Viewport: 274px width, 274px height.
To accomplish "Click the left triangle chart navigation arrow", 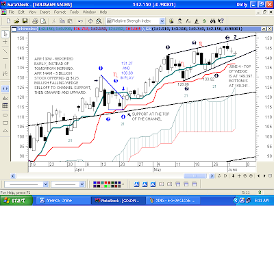I will pos(258,176).
